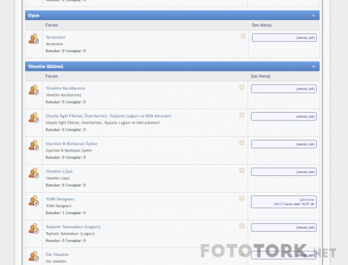Open the Uyarılan & Banlanan Üyeler forum

(x=72, y=143)
